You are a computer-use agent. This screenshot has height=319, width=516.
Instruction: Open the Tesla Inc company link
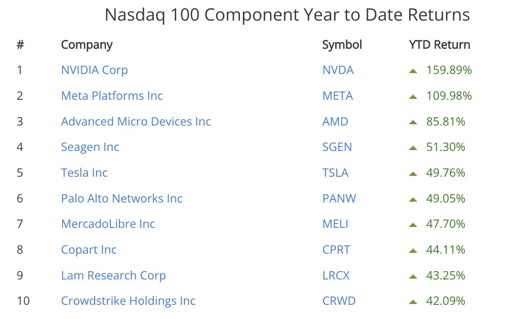[x=84, y=173]
